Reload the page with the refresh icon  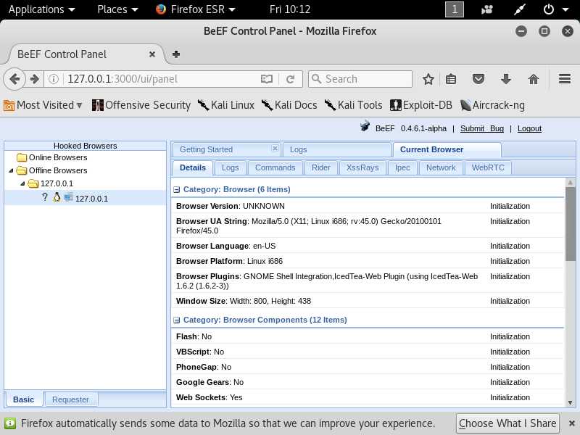click(x=291, y=79)
